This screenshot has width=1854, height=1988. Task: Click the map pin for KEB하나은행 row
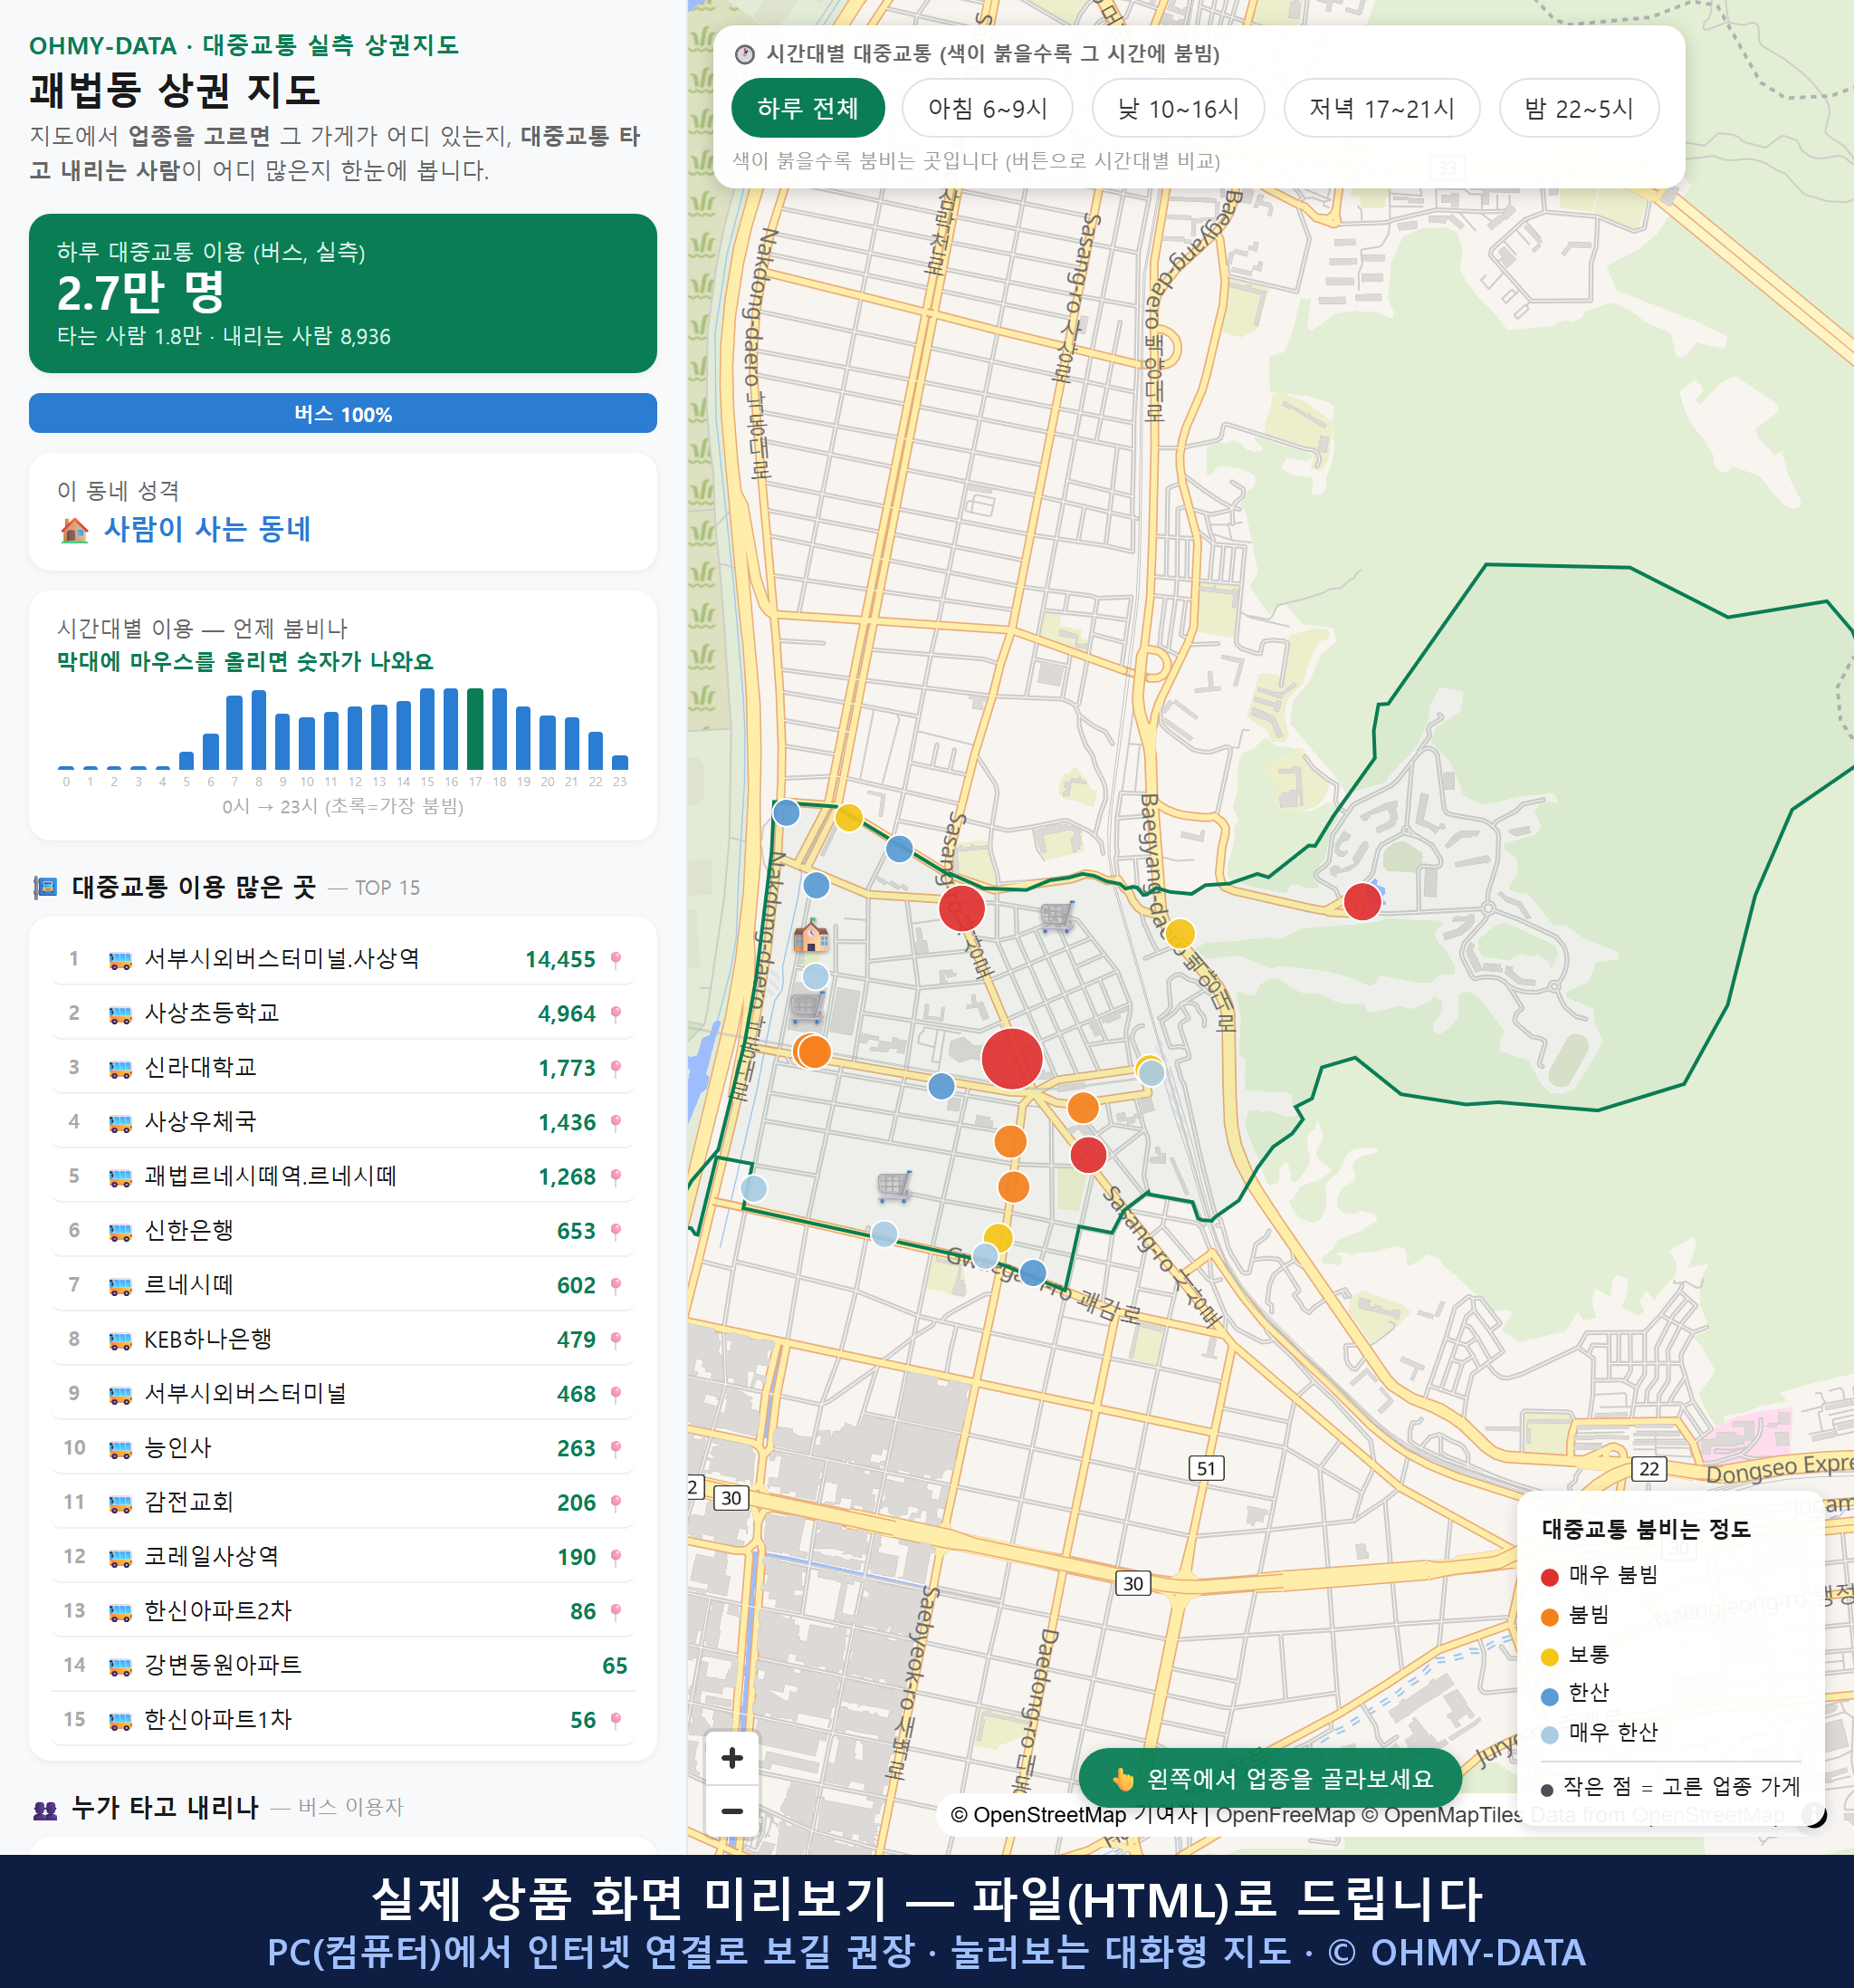[x=616, y=1340]
